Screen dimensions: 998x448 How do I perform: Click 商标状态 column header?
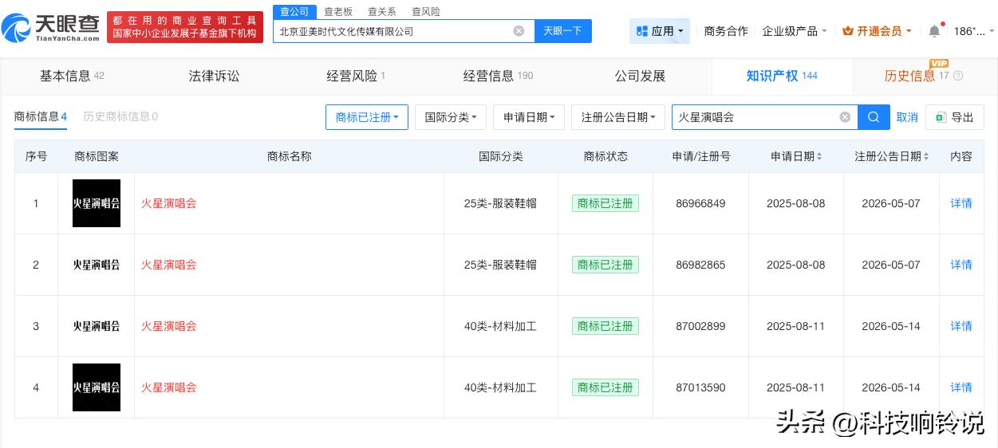[x=606, y=156]
